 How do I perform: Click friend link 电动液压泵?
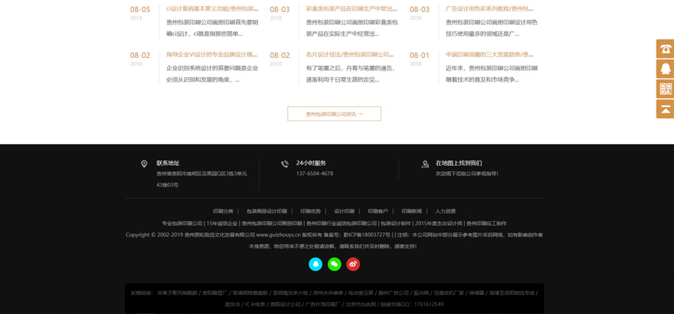tap(361, 293)
